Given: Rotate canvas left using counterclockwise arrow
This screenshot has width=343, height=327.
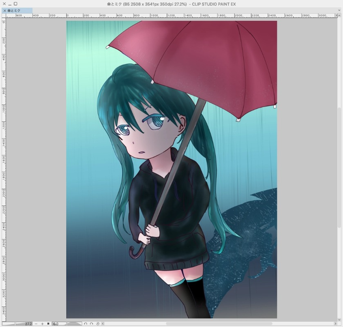Looking at the screenshot, I should 86,323.
